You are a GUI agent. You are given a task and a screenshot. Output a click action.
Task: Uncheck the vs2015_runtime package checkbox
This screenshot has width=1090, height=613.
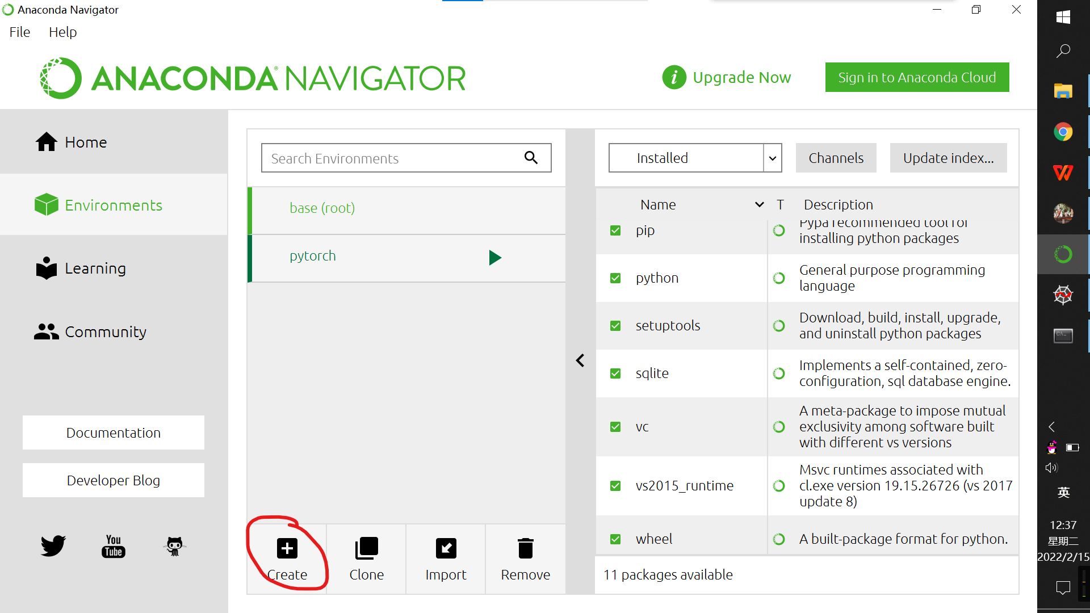(x=615, y=486)
